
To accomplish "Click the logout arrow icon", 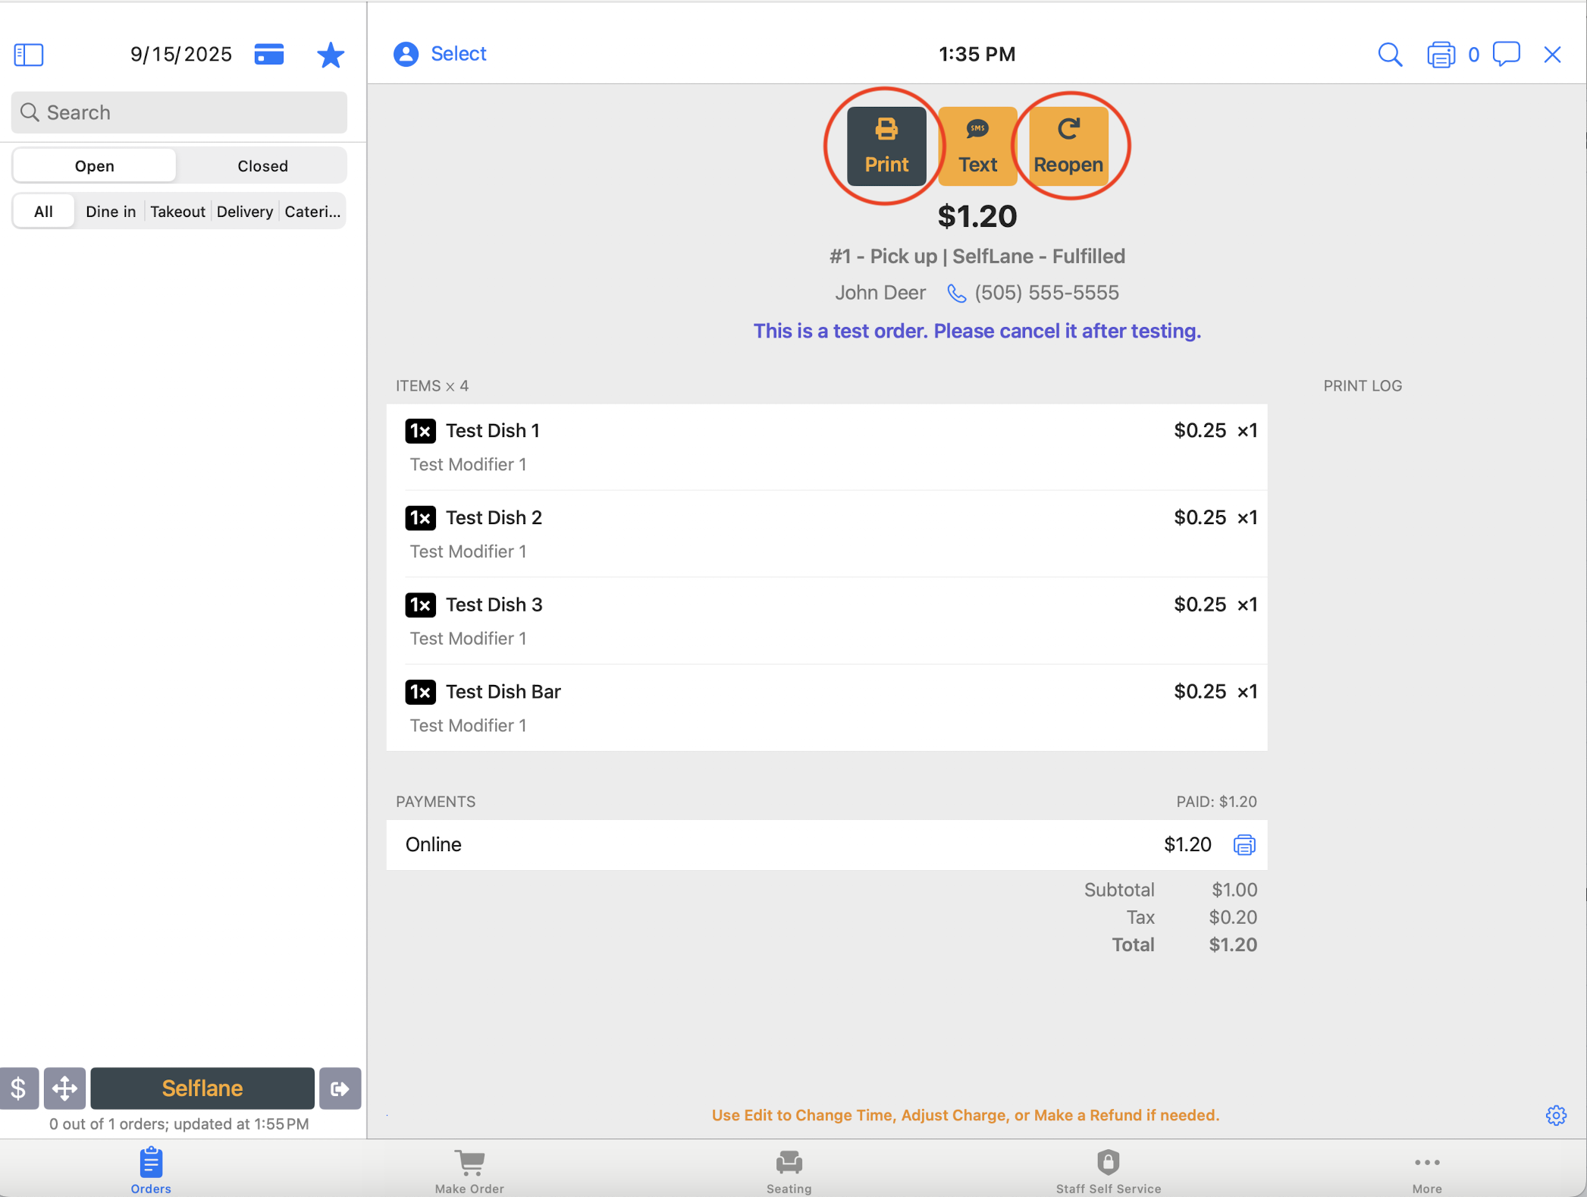I will (x=340, y=1089).
